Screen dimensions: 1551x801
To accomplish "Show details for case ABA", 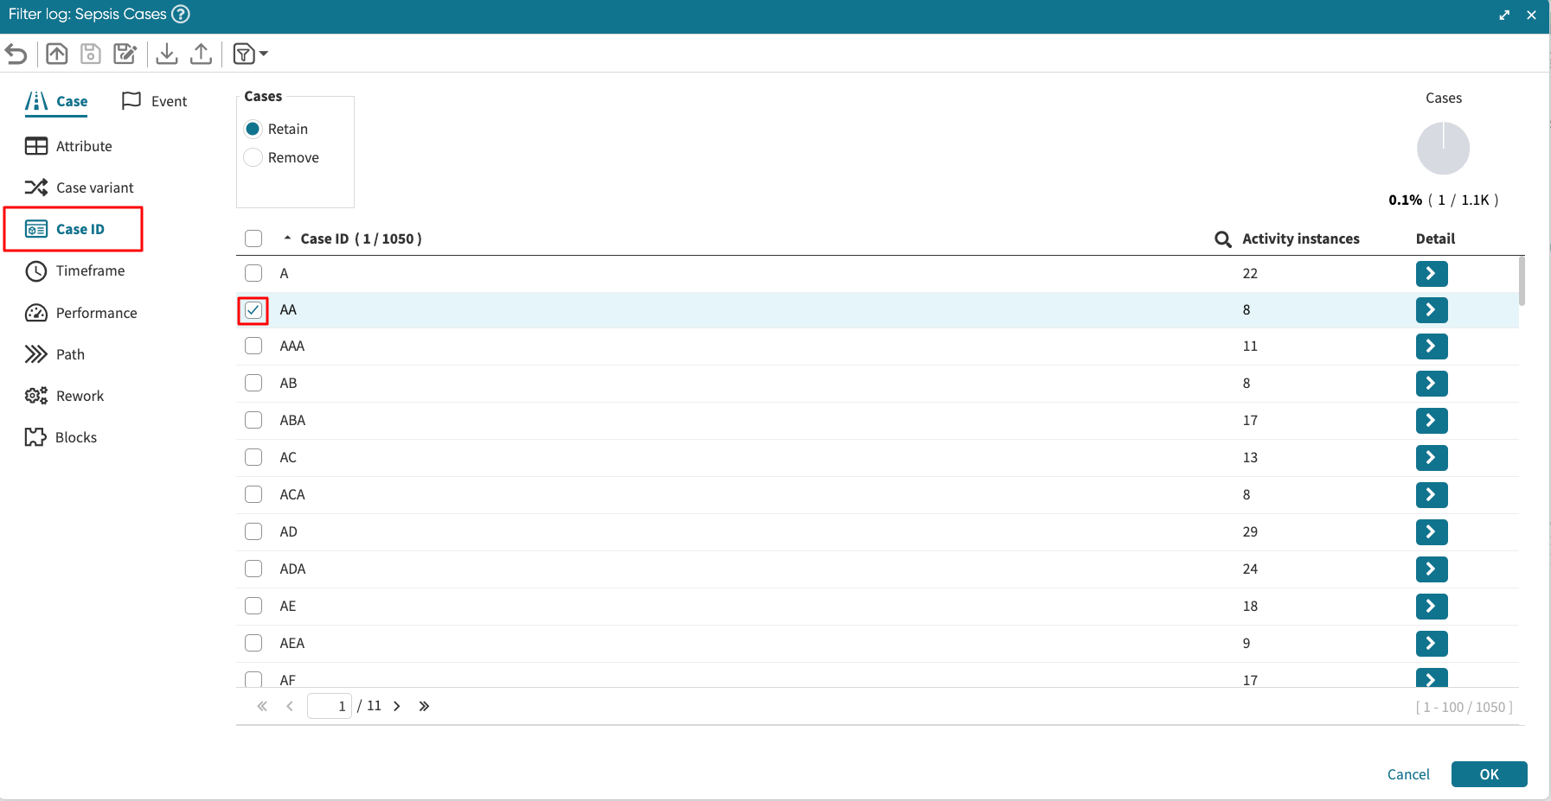I will coord(1431,421).
